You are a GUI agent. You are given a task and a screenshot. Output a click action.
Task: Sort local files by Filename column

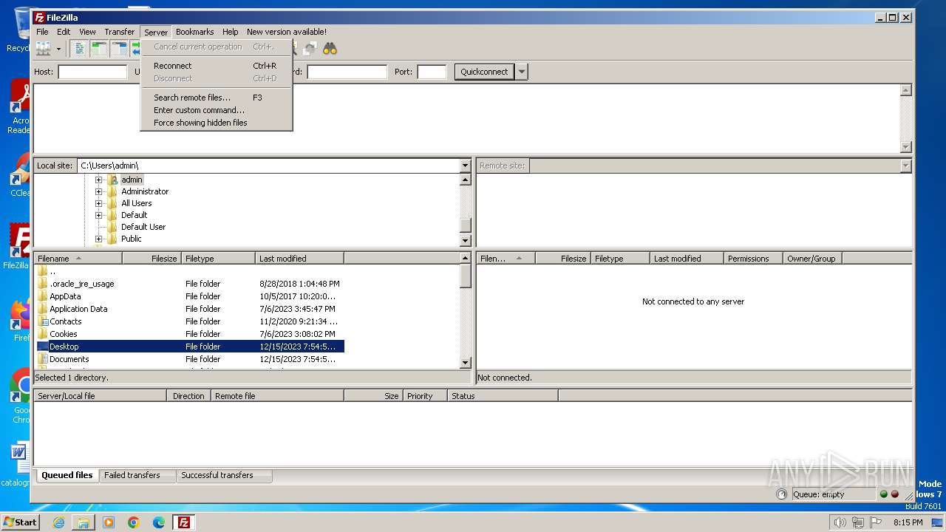pos(78,259)
